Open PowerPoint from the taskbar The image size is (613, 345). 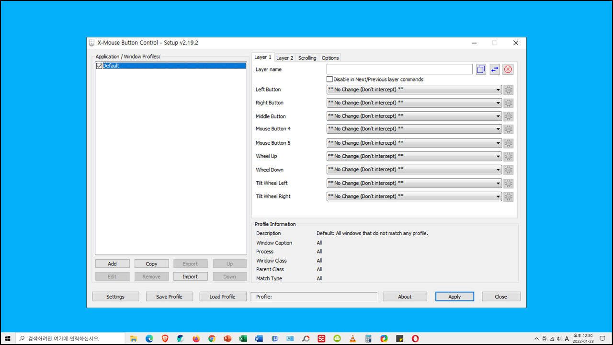pos(227,338)
